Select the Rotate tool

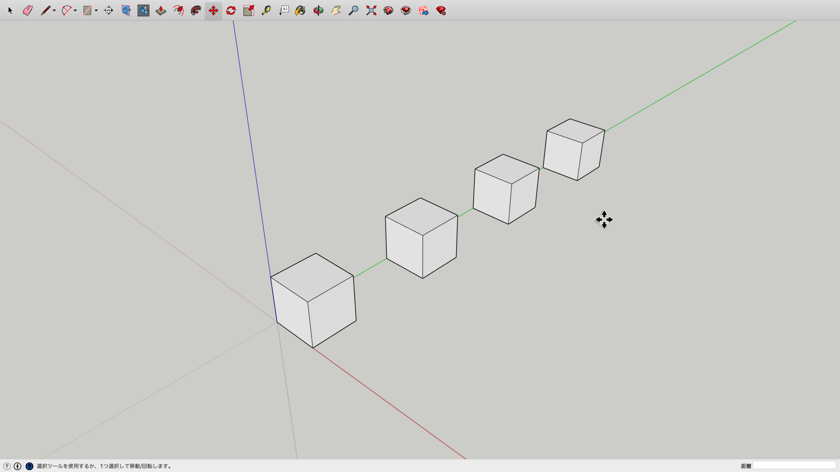tap(231, 10)
